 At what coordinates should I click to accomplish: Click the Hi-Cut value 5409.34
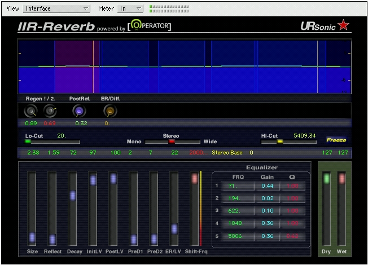tap(305, 136)
